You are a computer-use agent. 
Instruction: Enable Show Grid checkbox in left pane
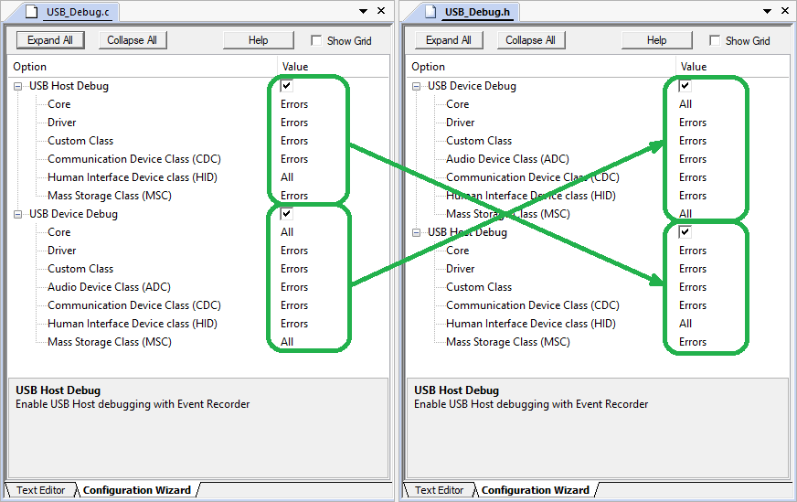pos(316,40)
